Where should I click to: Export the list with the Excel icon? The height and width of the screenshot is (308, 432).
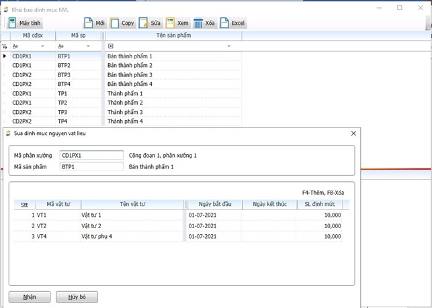click(x=225, y=23)
